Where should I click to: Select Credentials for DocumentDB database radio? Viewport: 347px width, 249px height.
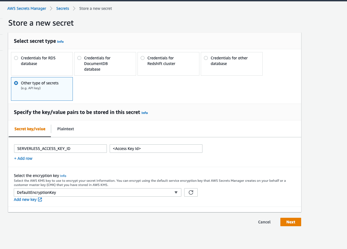(79, 58)
